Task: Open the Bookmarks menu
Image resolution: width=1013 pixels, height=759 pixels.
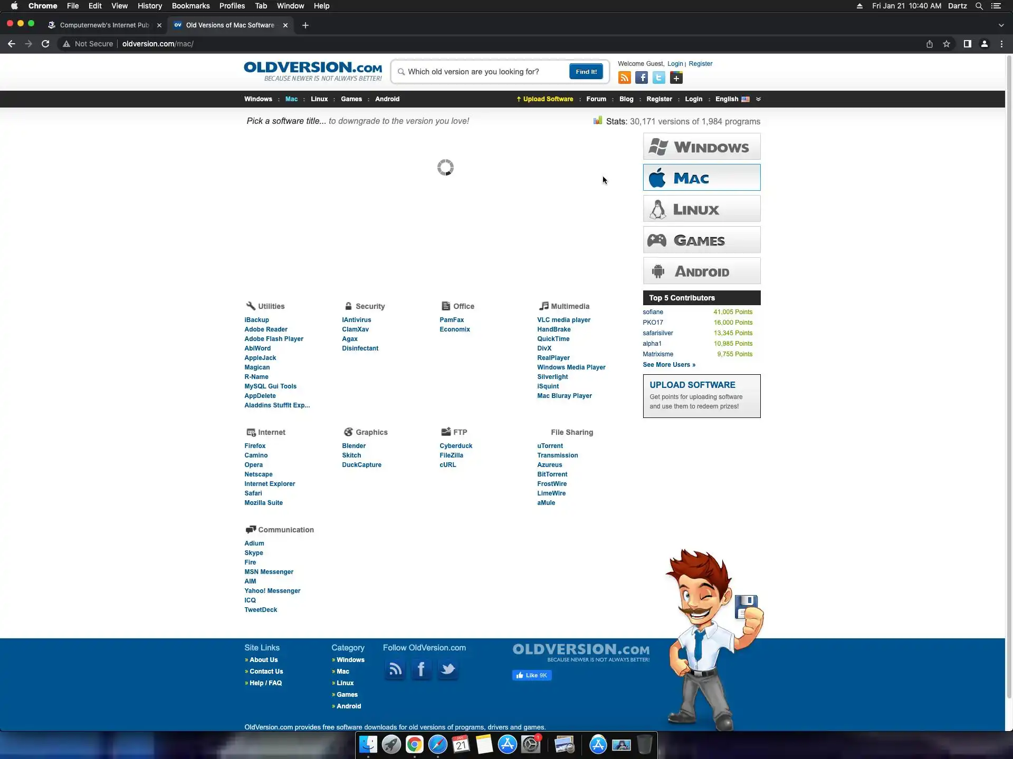Action: pyautogui.click(x=190, y=6)
